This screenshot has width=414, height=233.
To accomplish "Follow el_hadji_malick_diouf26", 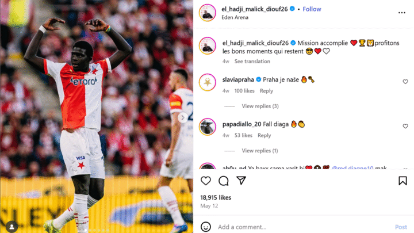I will [312, 9].
